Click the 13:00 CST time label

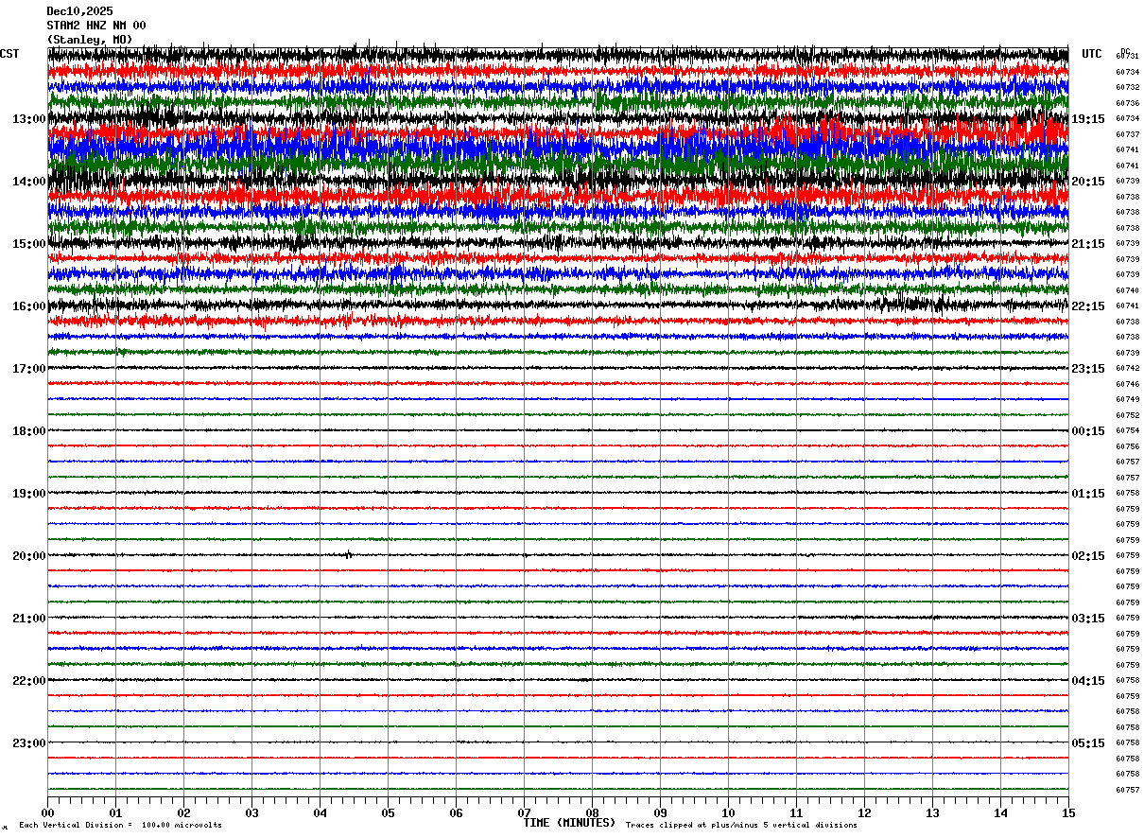pyautogui.click(x=28, y=119)
